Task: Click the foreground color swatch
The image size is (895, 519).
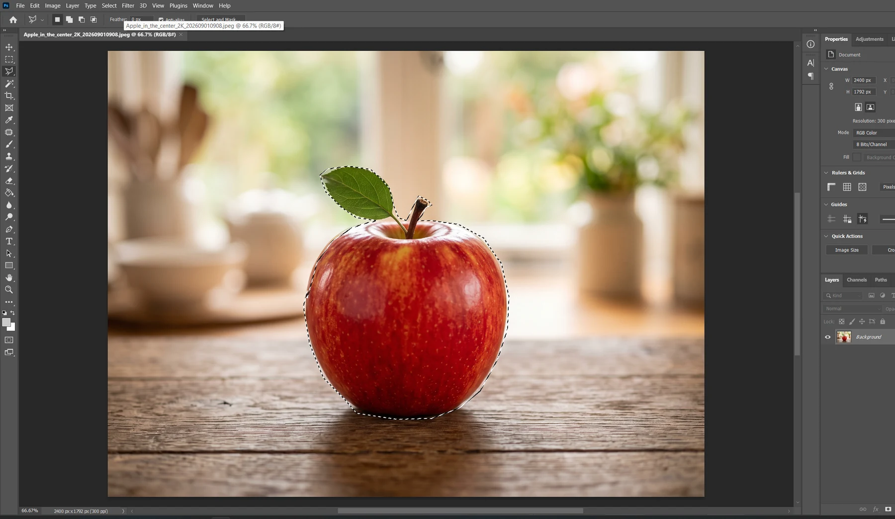Action: coord(6,322)
